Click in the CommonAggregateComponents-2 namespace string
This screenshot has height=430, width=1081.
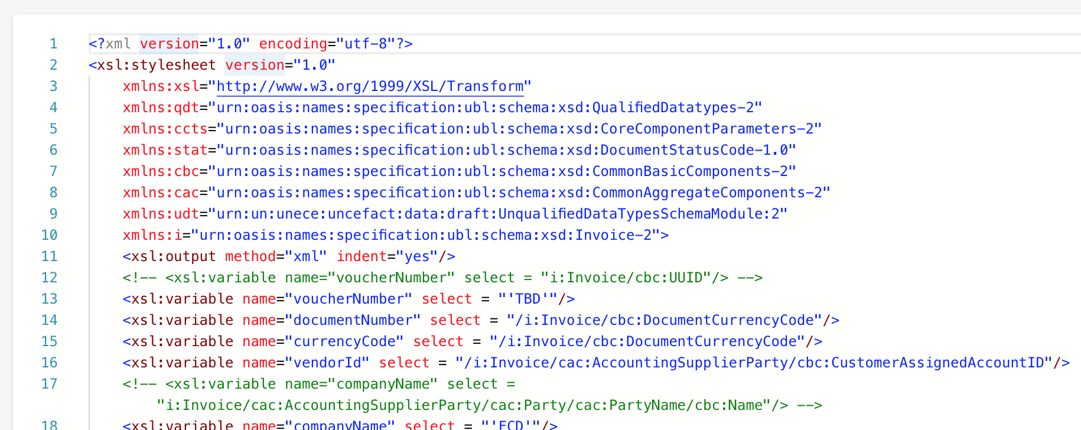(523, 193)
